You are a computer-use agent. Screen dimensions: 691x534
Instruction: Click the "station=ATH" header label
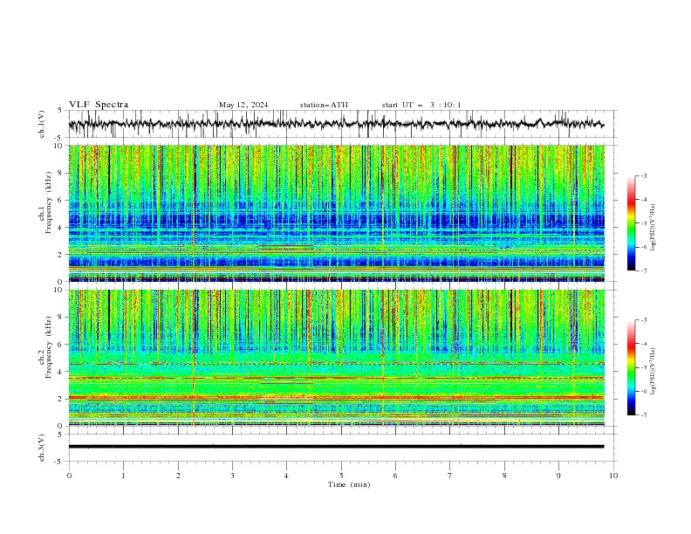tap(324, 105)
